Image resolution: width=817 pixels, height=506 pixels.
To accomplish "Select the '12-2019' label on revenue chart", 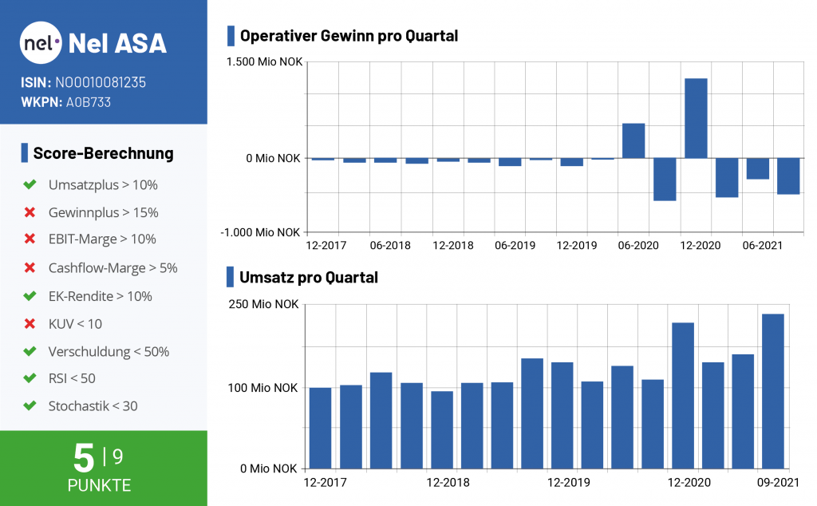I will click(x=568, y=483).
